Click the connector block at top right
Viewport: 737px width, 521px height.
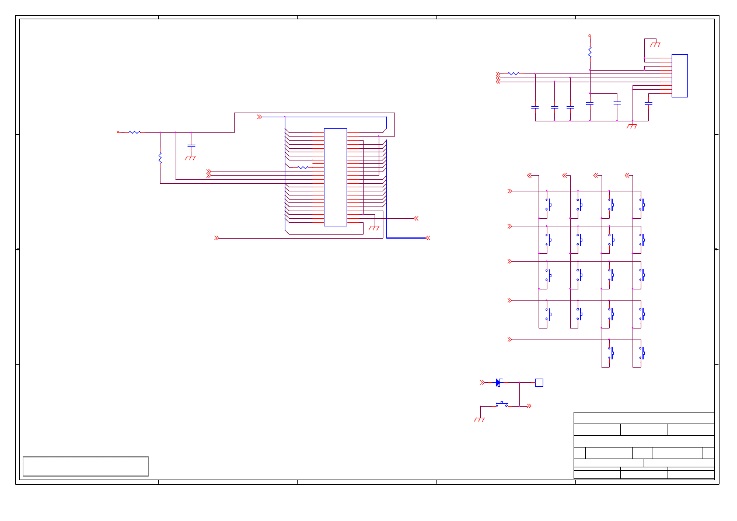click(x=679, y=75)
